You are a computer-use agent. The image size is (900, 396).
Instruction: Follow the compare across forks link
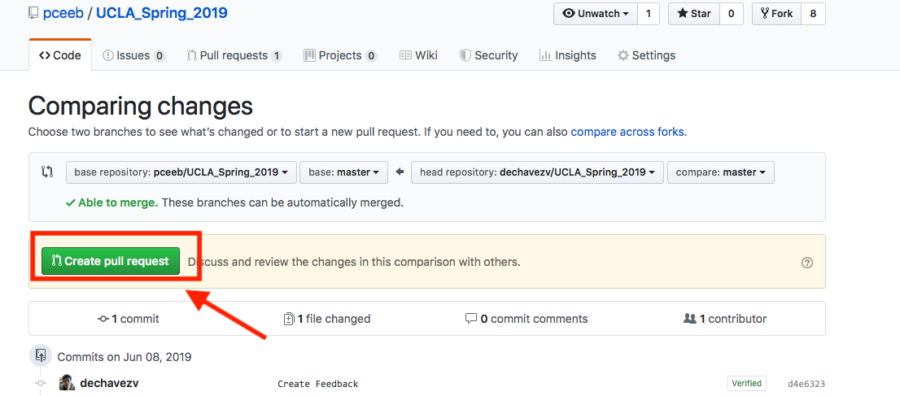point(627,132)
